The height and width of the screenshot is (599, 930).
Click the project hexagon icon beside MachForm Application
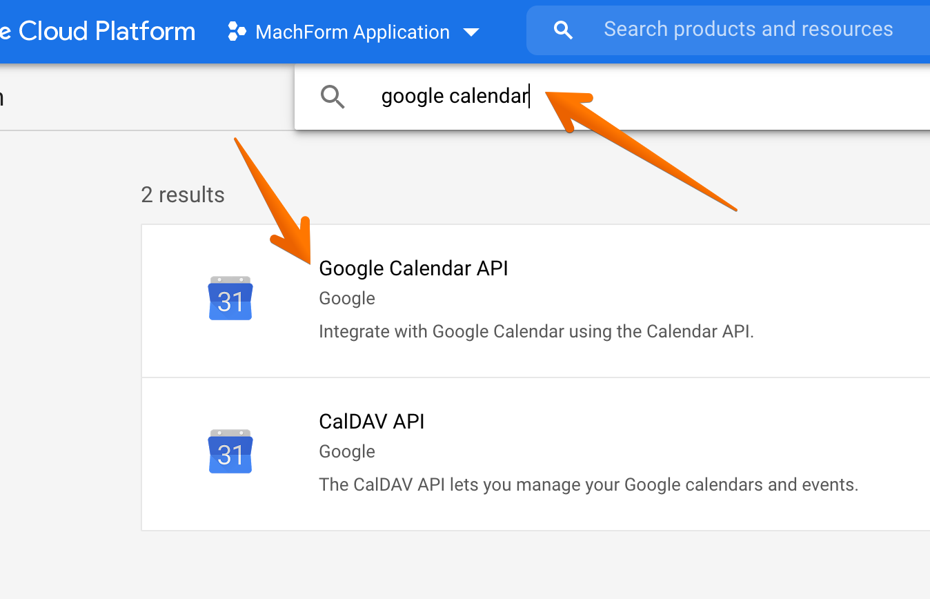[237, 32]
